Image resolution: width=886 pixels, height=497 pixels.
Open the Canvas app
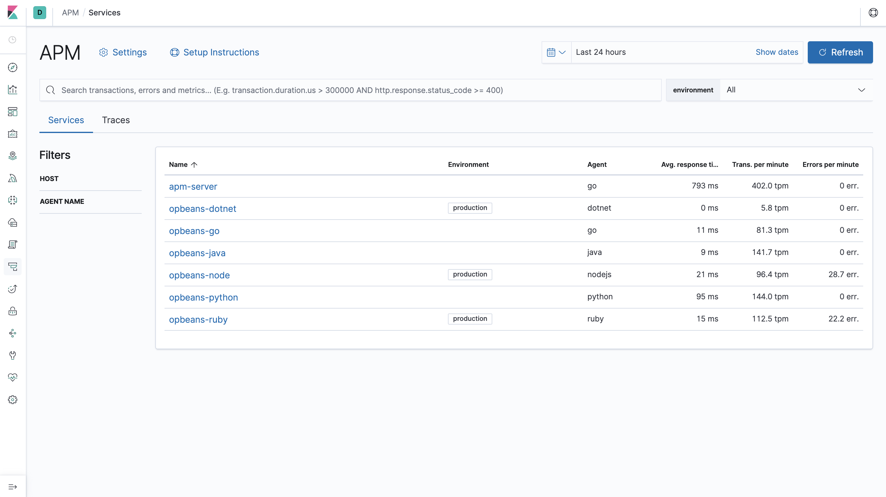(12, 134)
